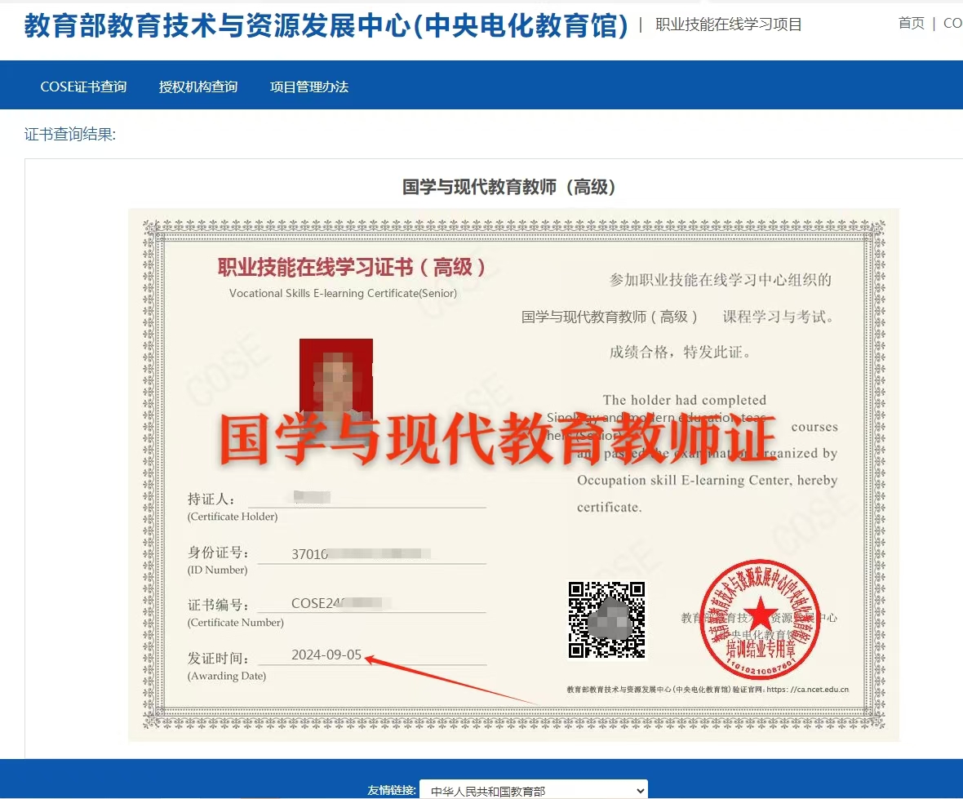The width and height of the screenshot is (963, 799).
Task: Click the 友情链接 label
Action: (x=392, y=790)
